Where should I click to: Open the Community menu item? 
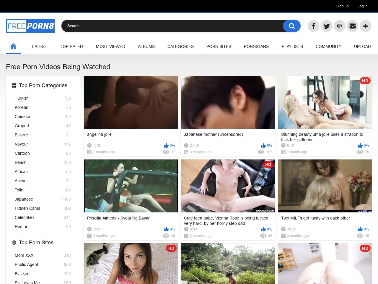(328, 46)
